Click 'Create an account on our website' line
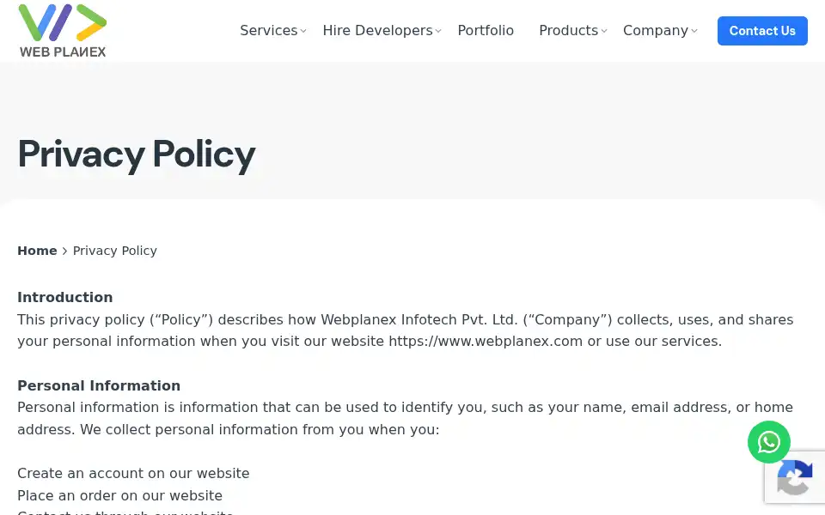The image size is (825, 515). click(133, 474)
